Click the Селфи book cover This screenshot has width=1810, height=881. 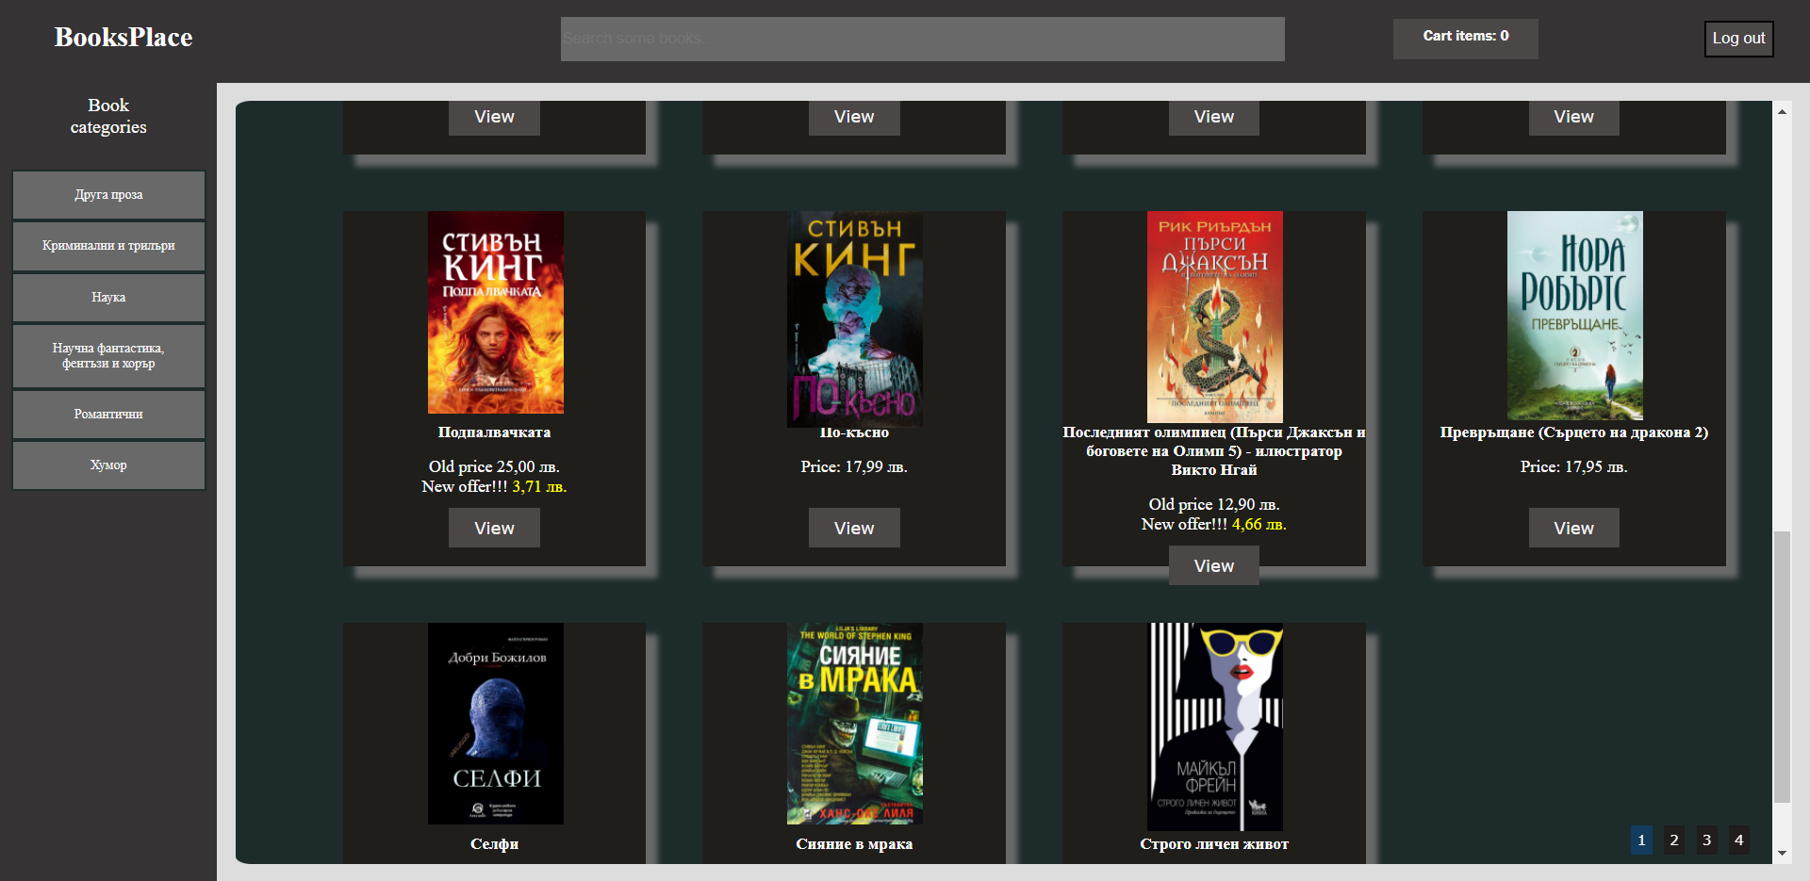496,724
